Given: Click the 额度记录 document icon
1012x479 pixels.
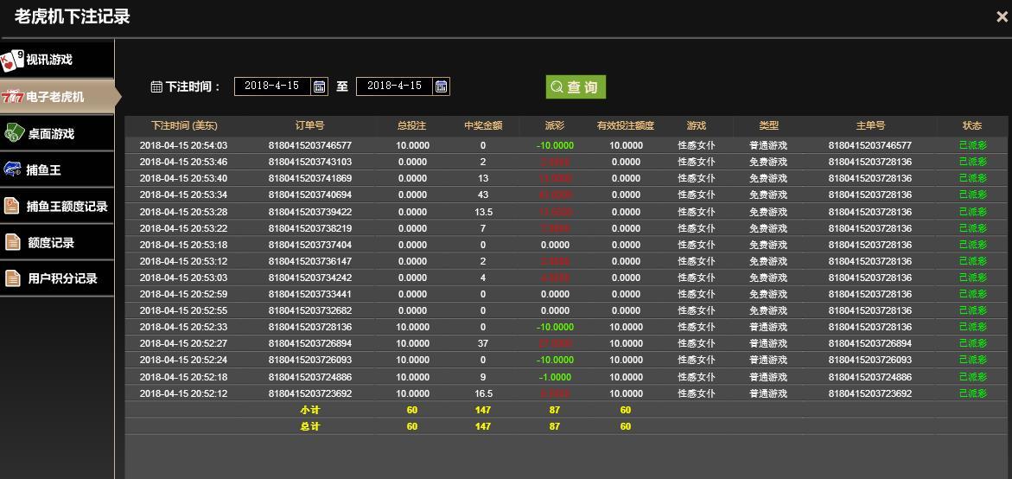Looking at the screenshot, I should tap(12, 242).
